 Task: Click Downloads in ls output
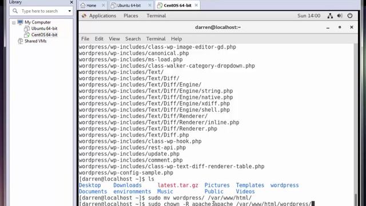[128, 185]
